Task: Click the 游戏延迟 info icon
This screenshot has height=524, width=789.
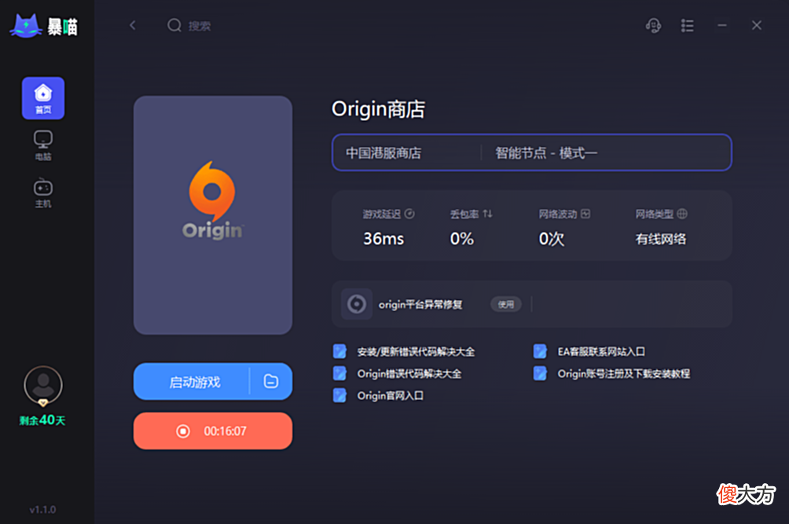Action: coord(409,214)
